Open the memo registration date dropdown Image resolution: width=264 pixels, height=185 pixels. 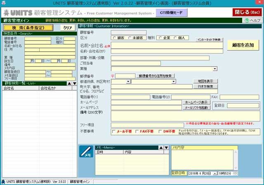215,173
